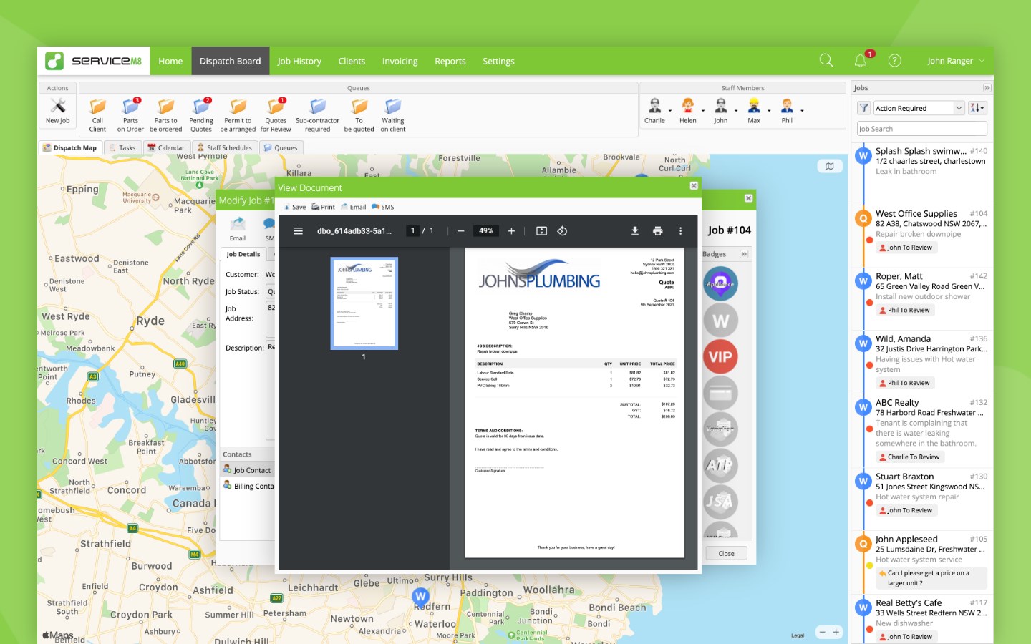Click Email in View Document toolbar
Image resolution: width=1031 pixels, height=644 pixels.
click(x=353, y=207)
